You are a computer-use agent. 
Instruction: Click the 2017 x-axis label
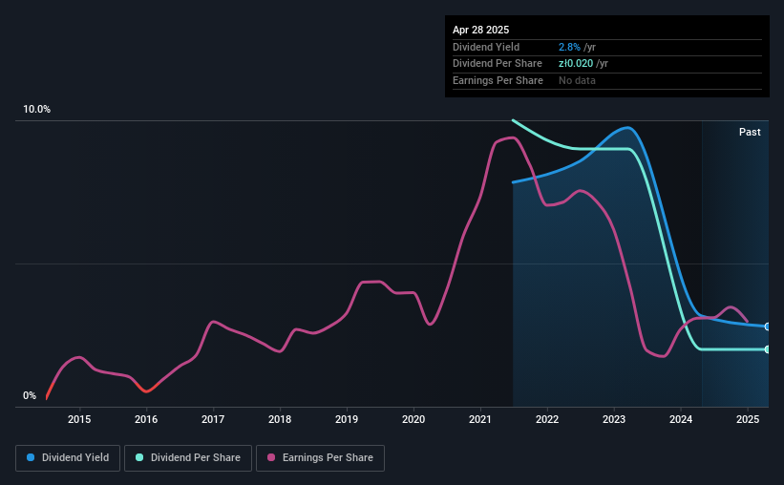(213, 419)
